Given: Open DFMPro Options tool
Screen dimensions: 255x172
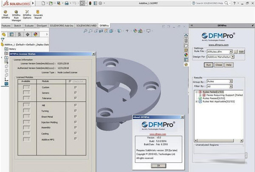Looking at the screenshot, I should click(27, 13).
